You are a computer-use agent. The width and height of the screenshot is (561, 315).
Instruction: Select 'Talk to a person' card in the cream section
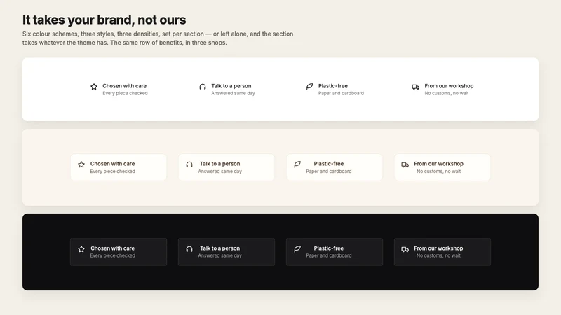(x=227, y=167)
